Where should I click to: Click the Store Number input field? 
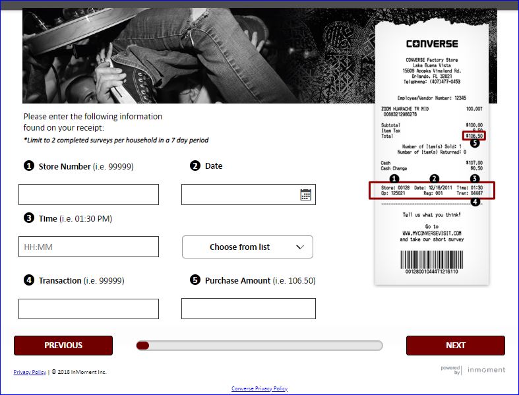[x=89, y=195]
